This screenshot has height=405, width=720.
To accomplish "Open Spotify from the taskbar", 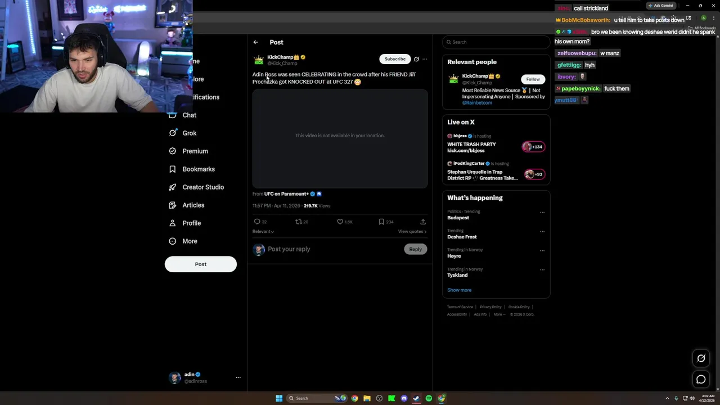I will tap(429, 398).
